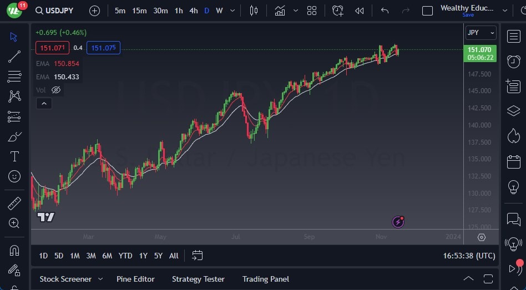
Task: Expand the JPY currency dropdown
Action: coord(480,33)
